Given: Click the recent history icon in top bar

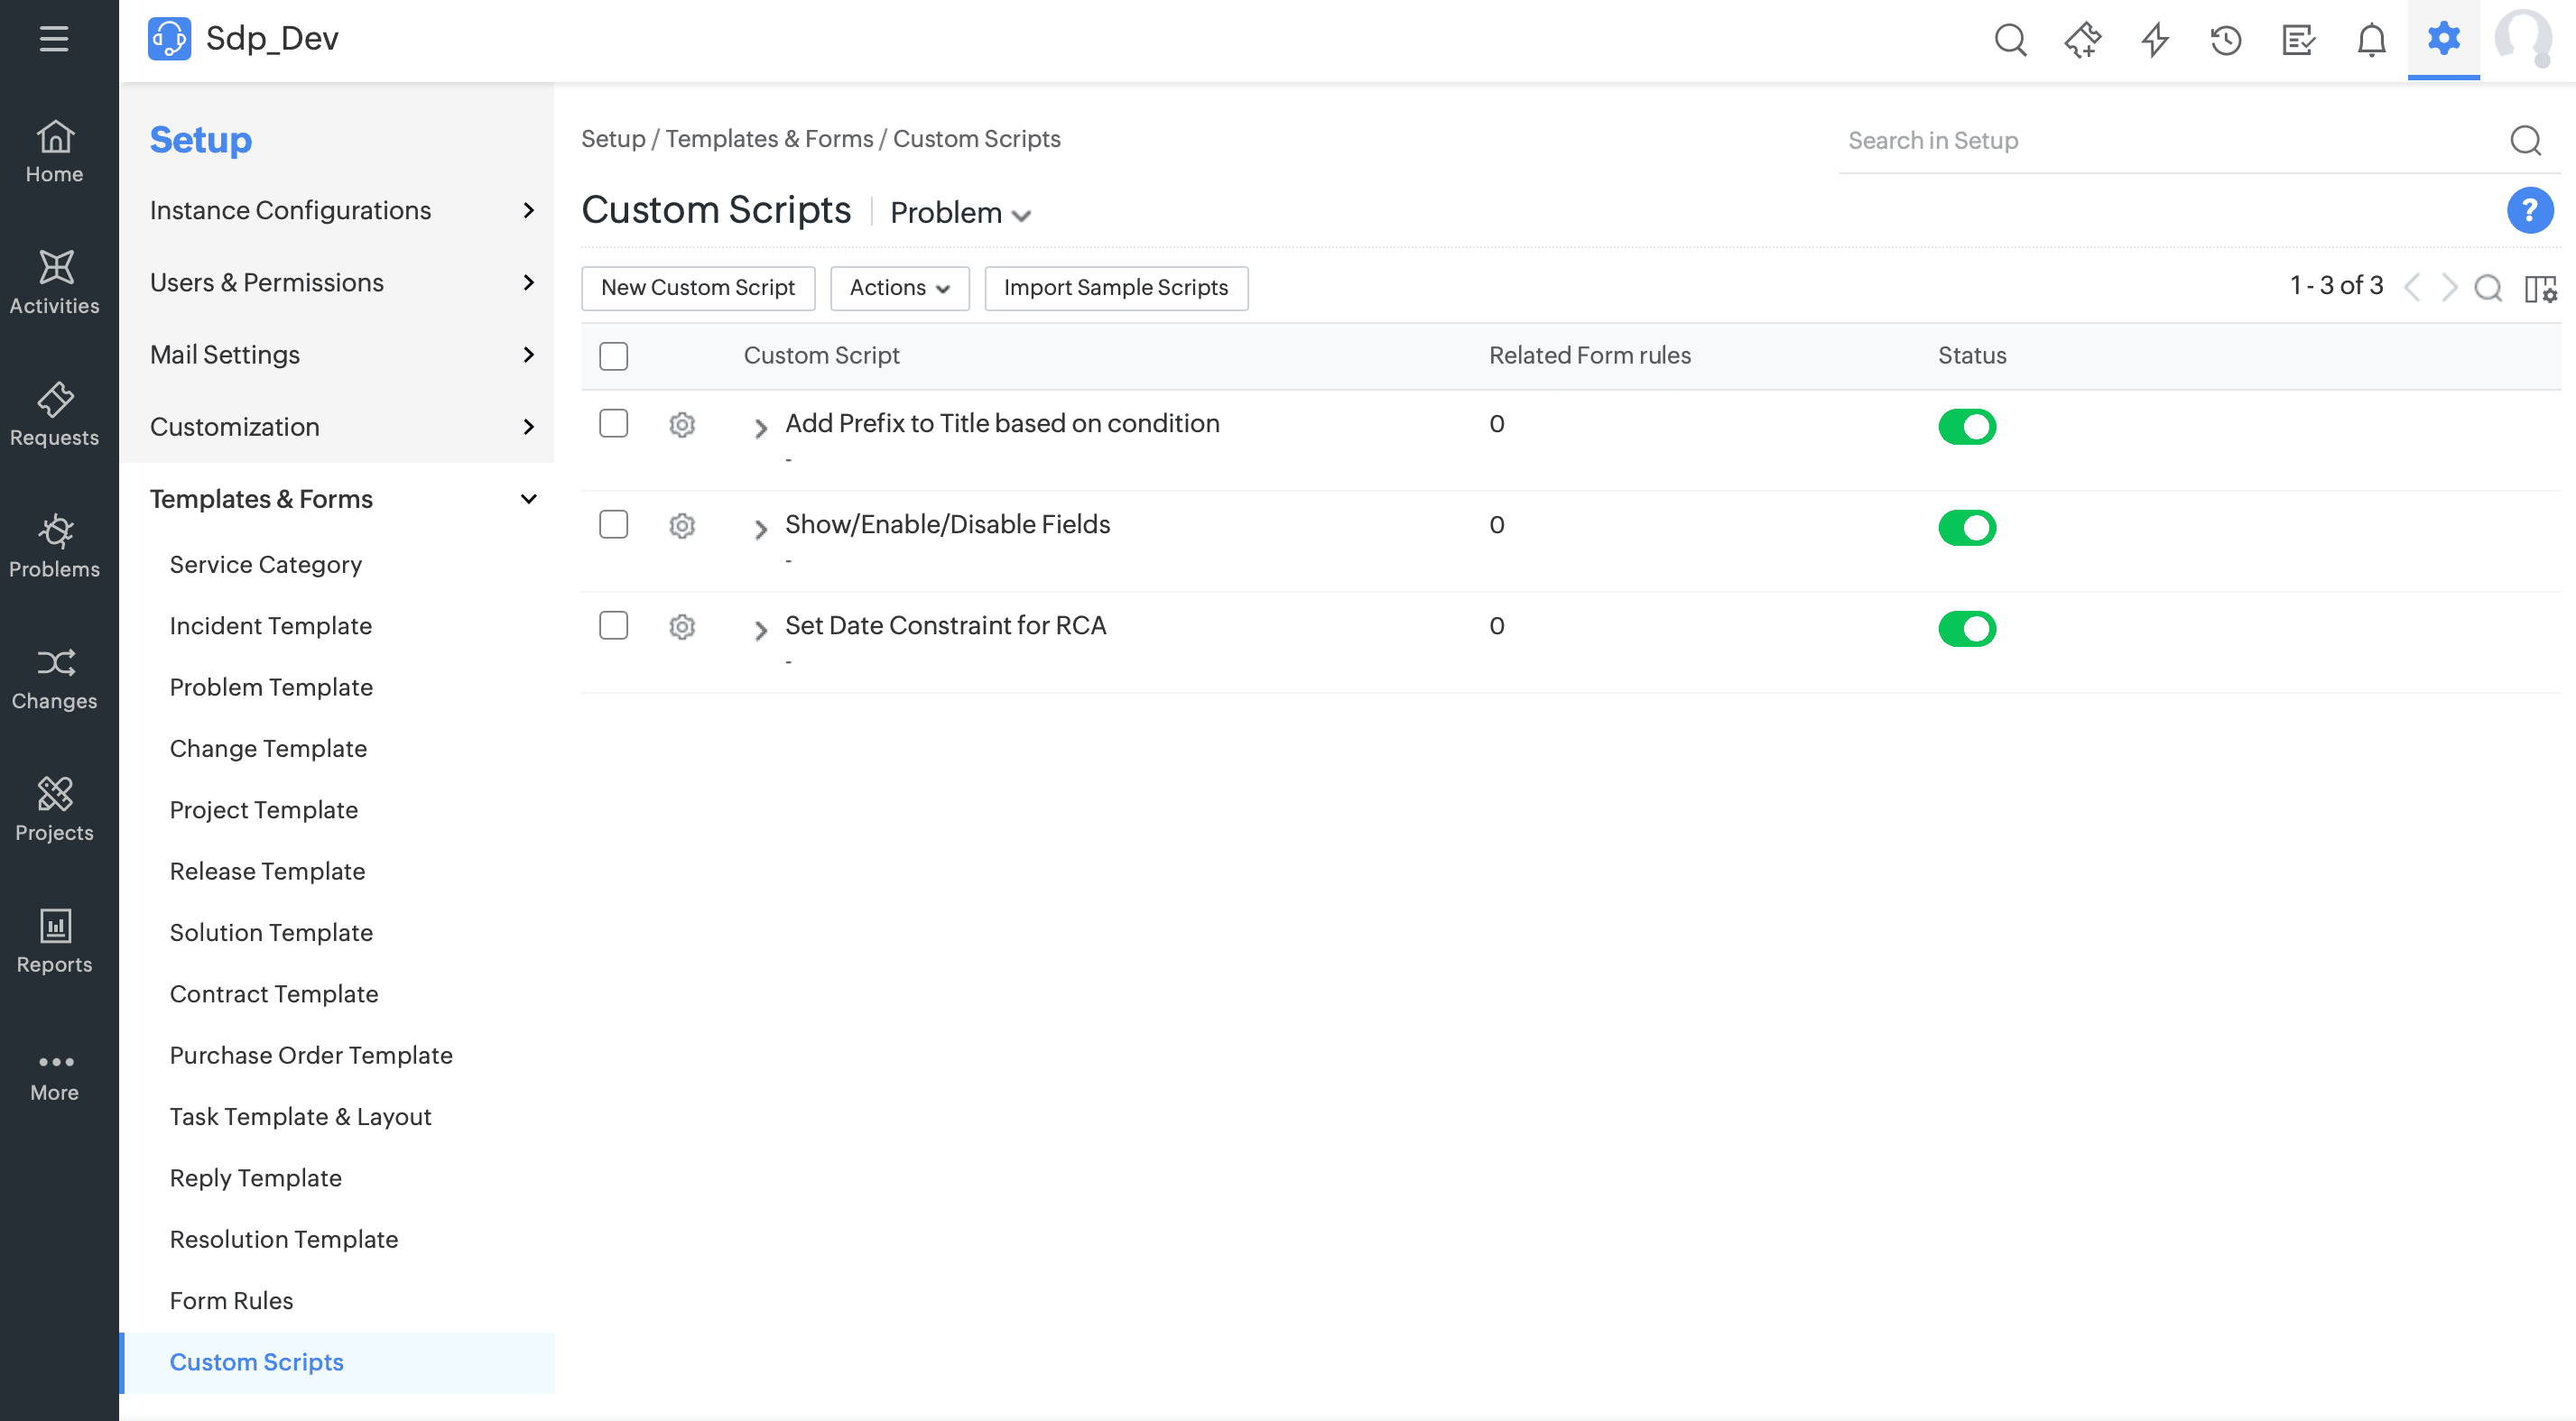Looking at the screenshot, I should (x=2226, y=40).
